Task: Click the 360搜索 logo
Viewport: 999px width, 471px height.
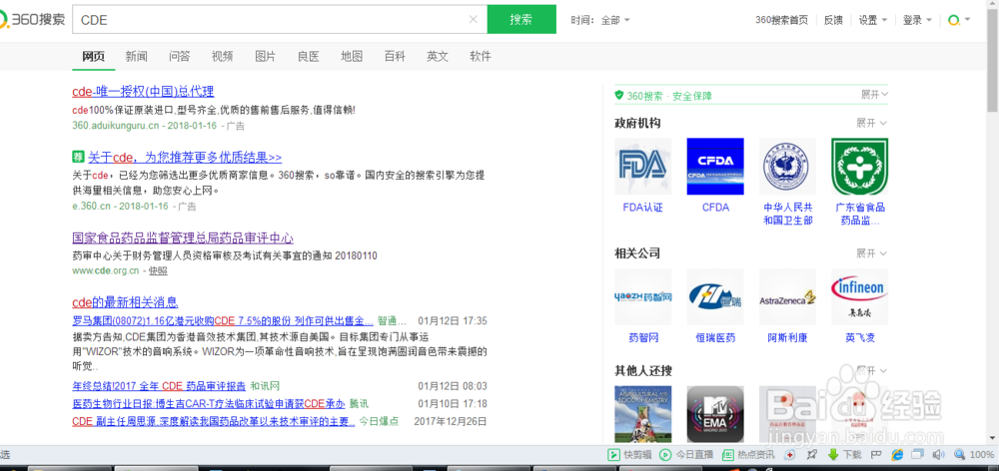Action: (32, 20)
